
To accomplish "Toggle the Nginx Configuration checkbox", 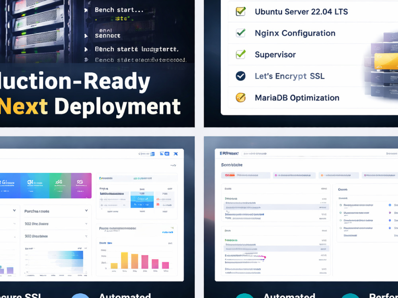I will pos(240,33).
